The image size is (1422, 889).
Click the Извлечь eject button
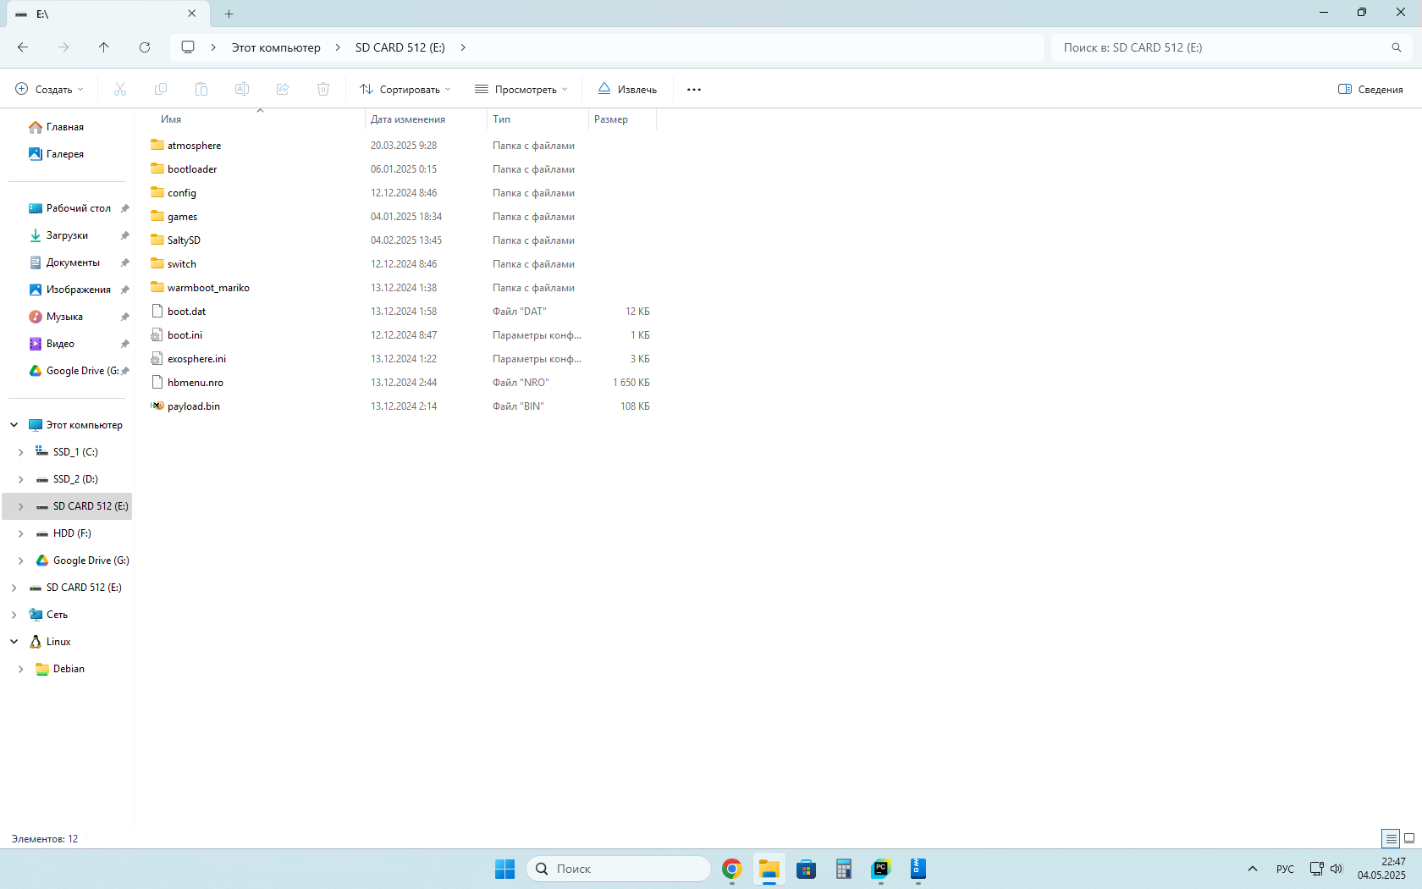click(x=627, y=90)
